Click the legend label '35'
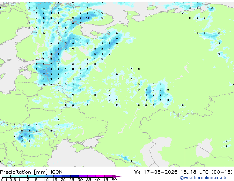 click(89, 180)
